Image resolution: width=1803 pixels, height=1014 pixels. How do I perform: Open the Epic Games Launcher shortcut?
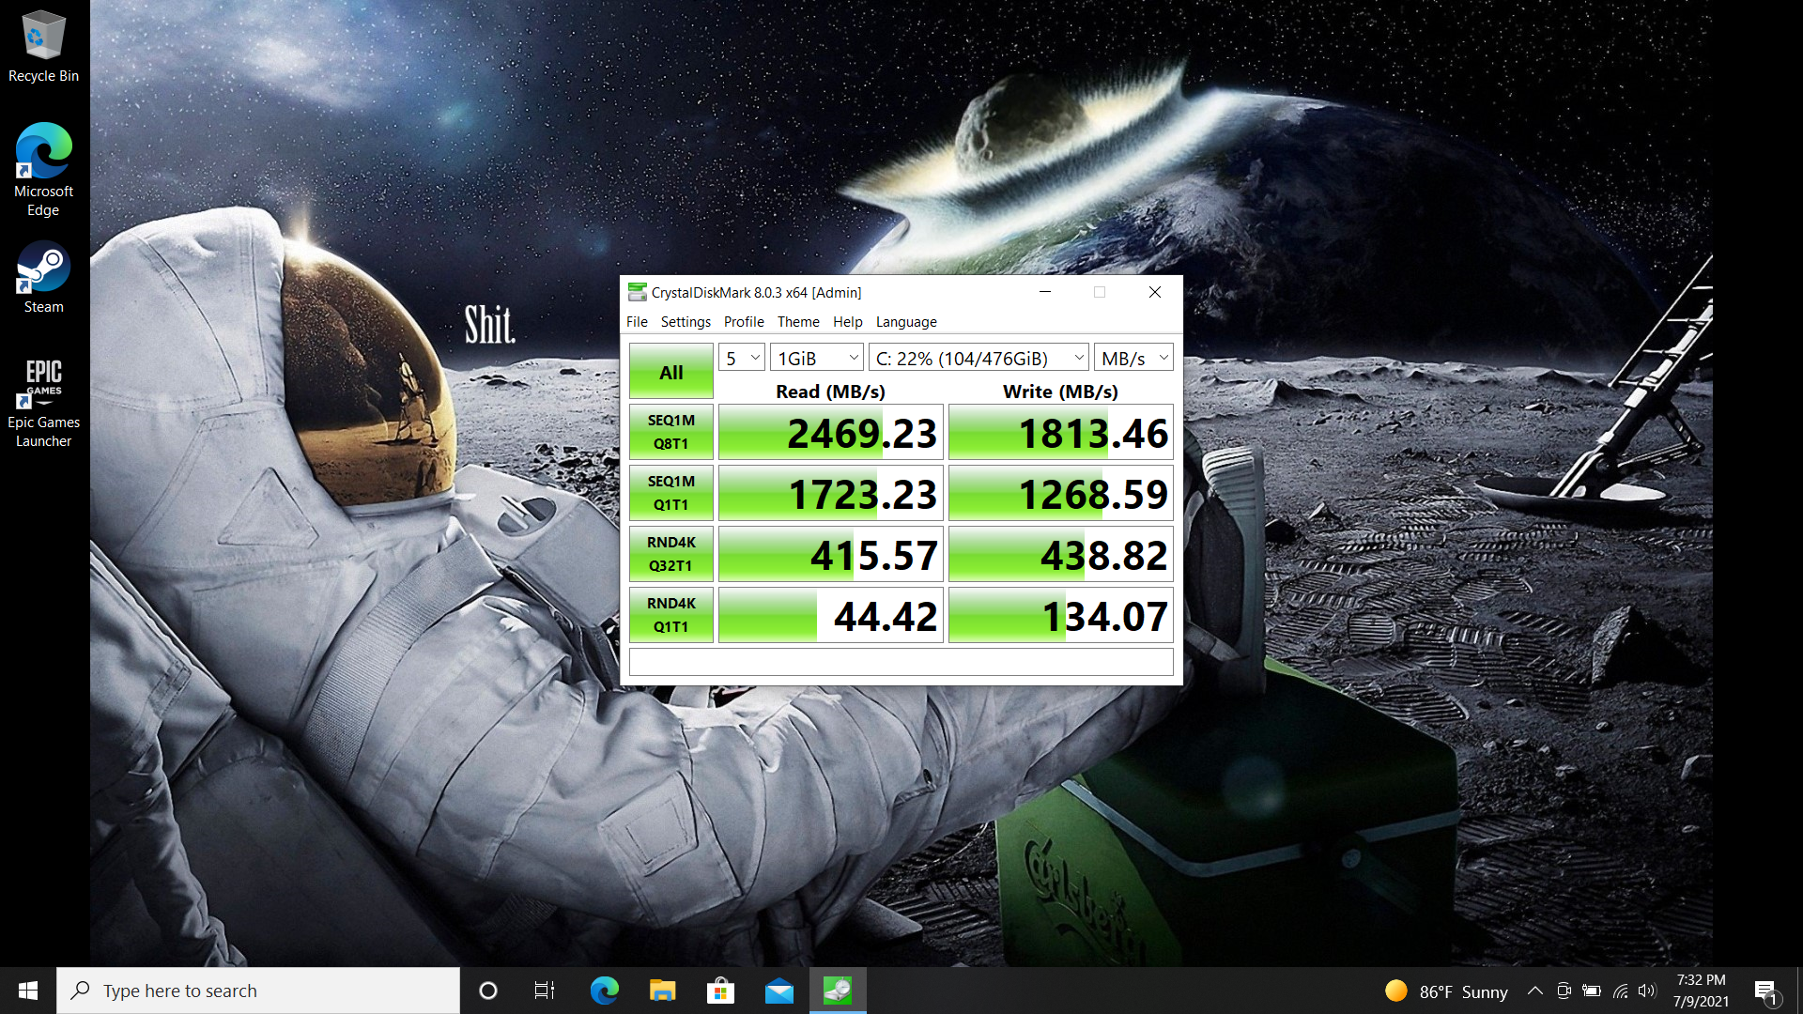(43, 402)
